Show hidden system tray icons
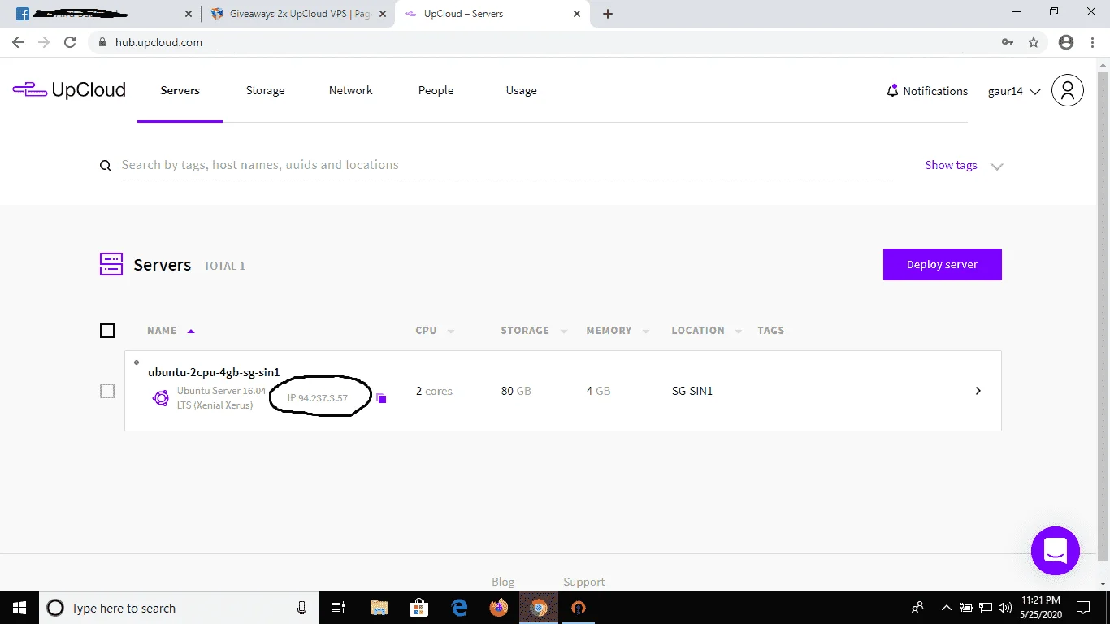 pos(946,608)
